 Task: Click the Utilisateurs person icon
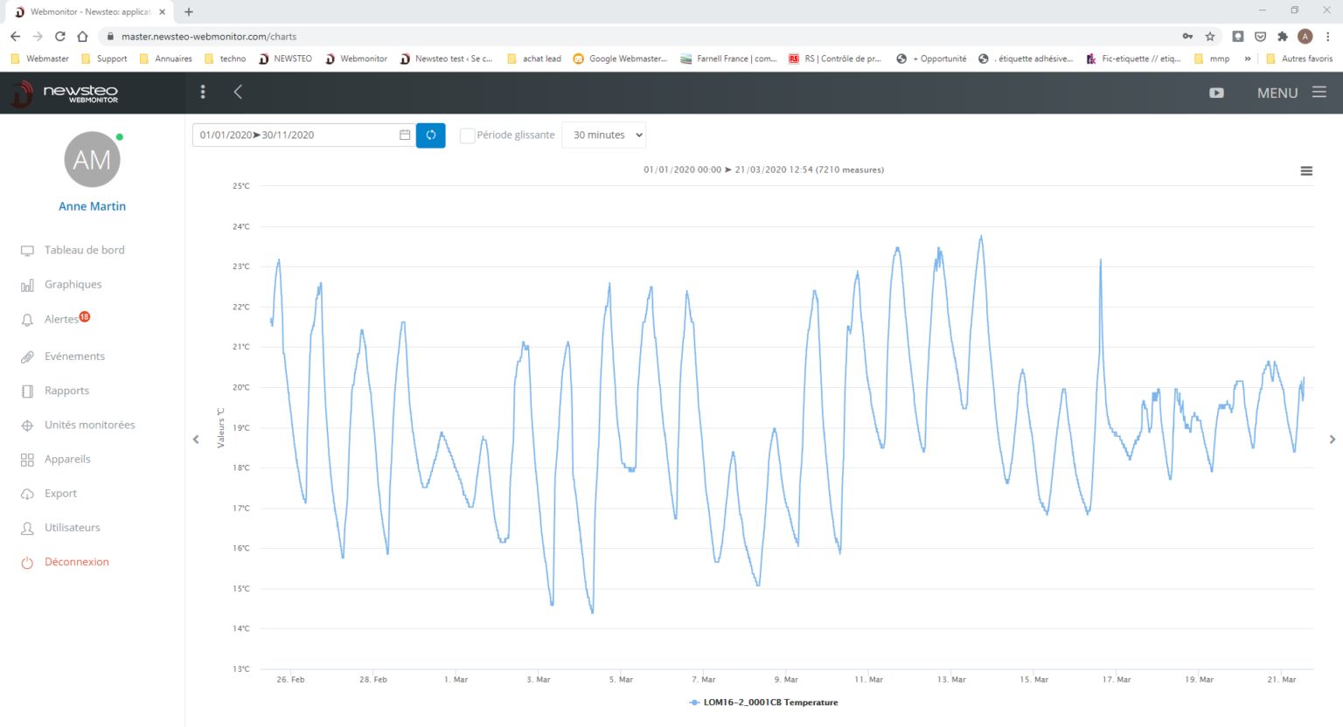tap(27, 528)
